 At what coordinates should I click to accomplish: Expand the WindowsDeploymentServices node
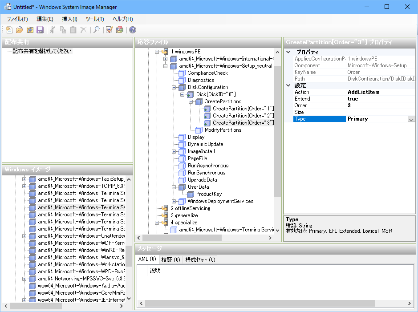[x=174, y=201]
